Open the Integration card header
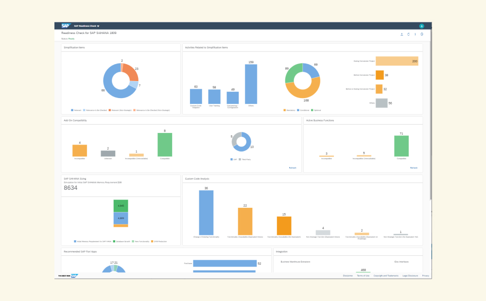 (x=348, y=251)
